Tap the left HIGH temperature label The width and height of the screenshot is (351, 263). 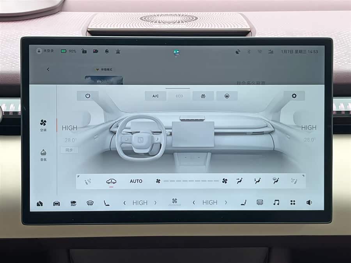(69, 128)
